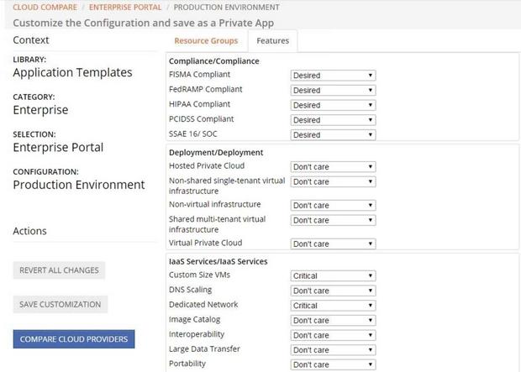Open the Image Catalog dropdown
Image resolution: width=521 pixels, height=372 pixels.
tap(333, 320)
